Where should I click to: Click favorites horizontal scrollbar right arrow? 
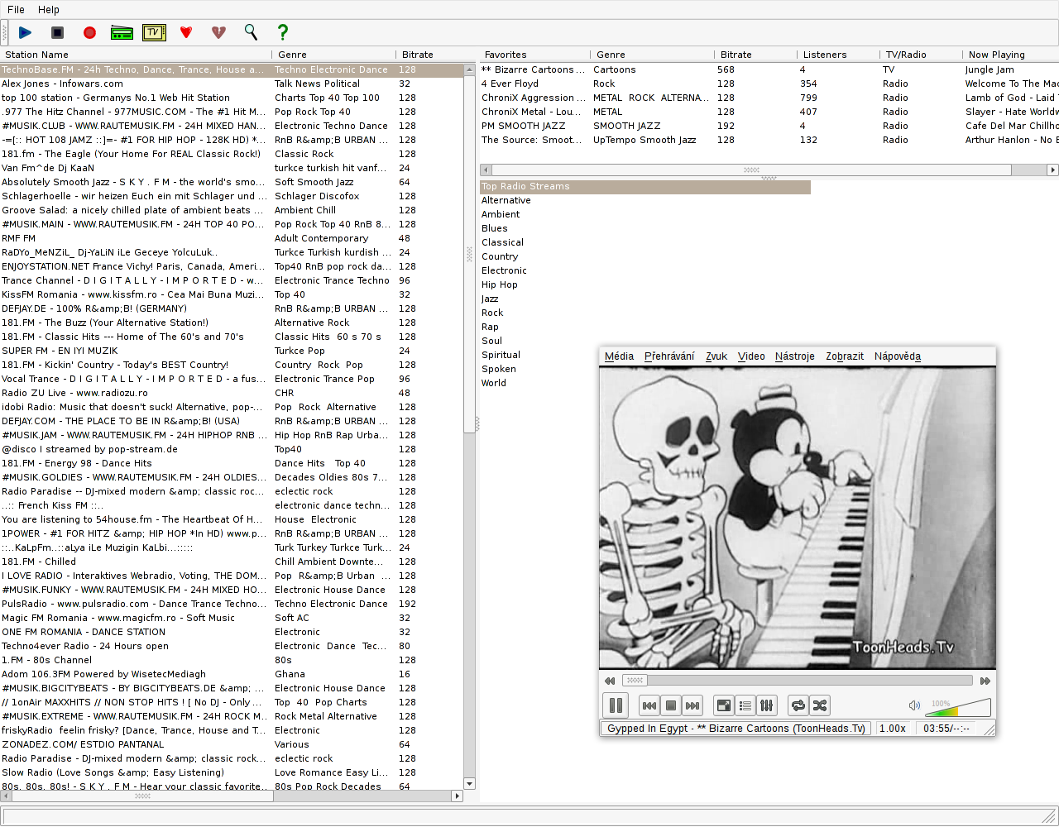1052,170
